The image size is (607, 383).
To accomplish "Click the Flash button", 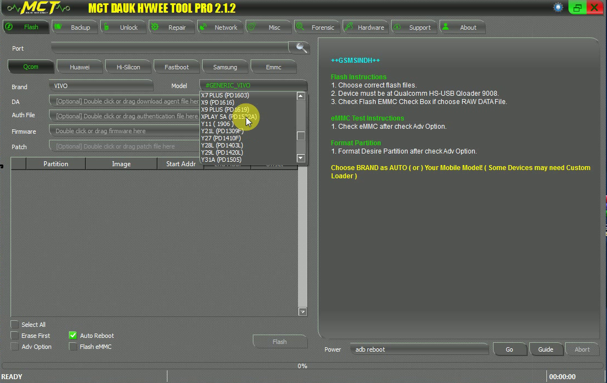I will pyautogui.click(x=279, y=342).
